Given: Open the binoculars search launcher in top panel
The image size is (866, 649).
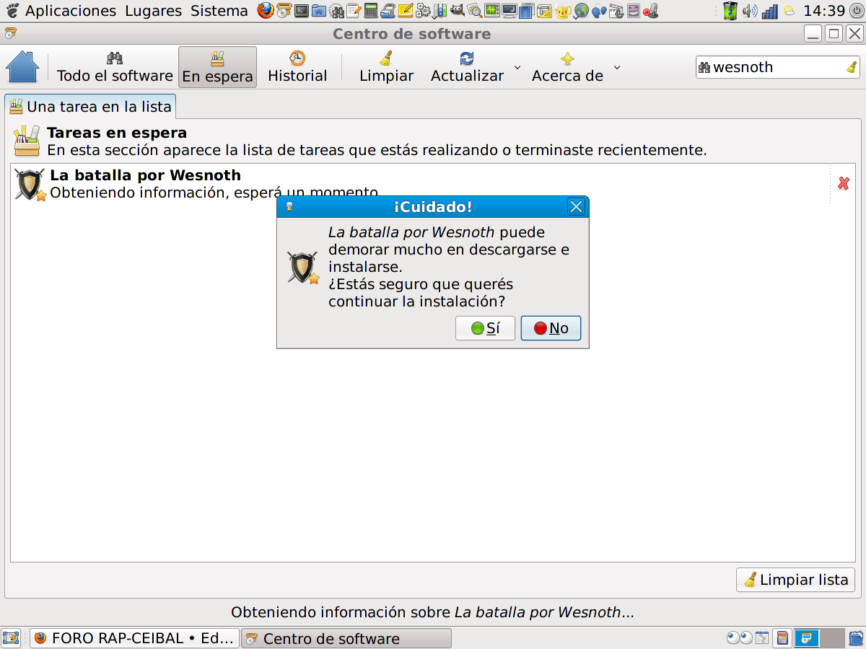Looking at the screenshot, I should click(336, 11).
